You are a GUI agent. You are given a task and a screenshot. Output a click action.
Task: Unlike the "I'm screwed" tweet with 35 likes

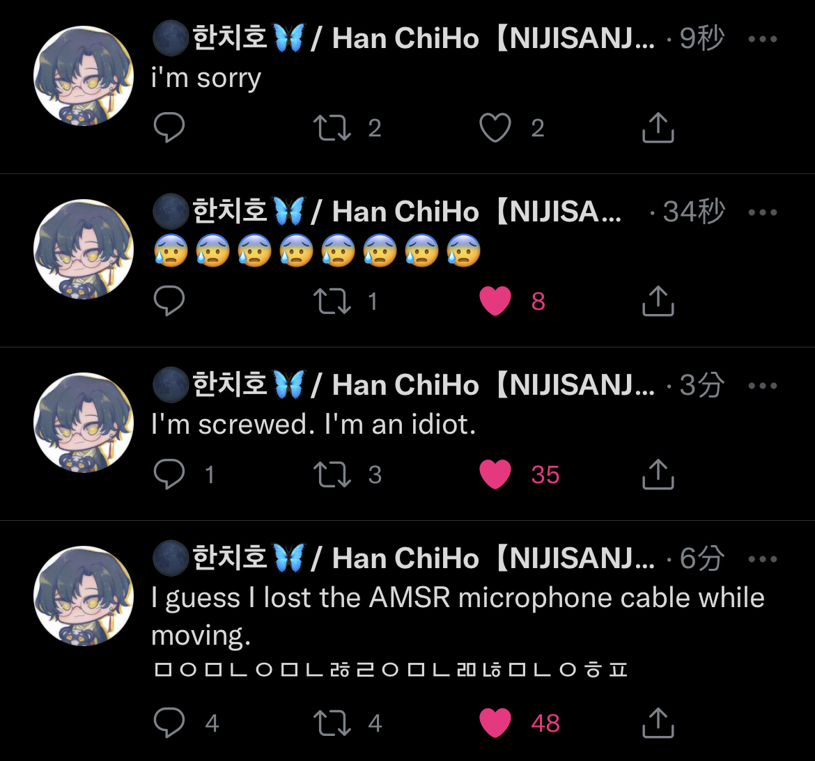coord(495,474)
